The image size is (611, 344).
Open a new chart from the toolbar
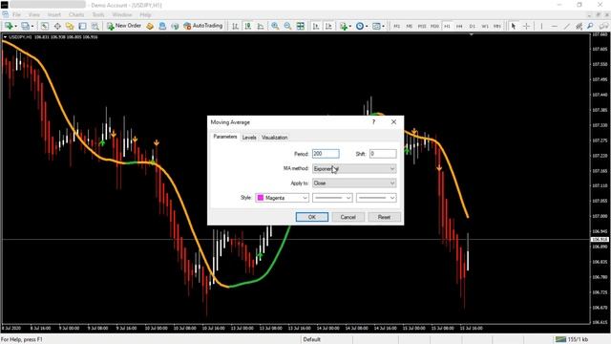click(x=9, y=26)
